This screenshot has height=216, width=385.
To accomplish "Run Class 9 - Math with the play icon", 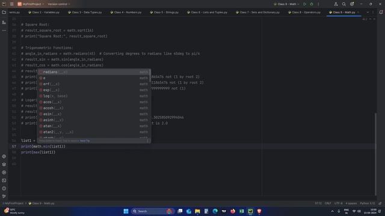I will (x=304, y=4).
